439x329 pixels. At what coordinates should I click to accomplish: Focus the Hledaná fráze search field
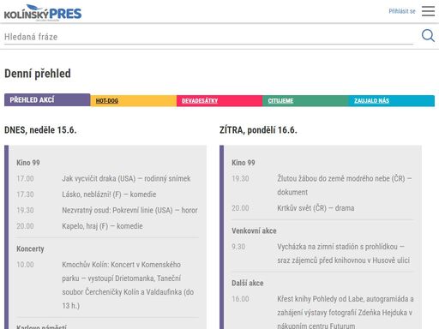[208, 37]
